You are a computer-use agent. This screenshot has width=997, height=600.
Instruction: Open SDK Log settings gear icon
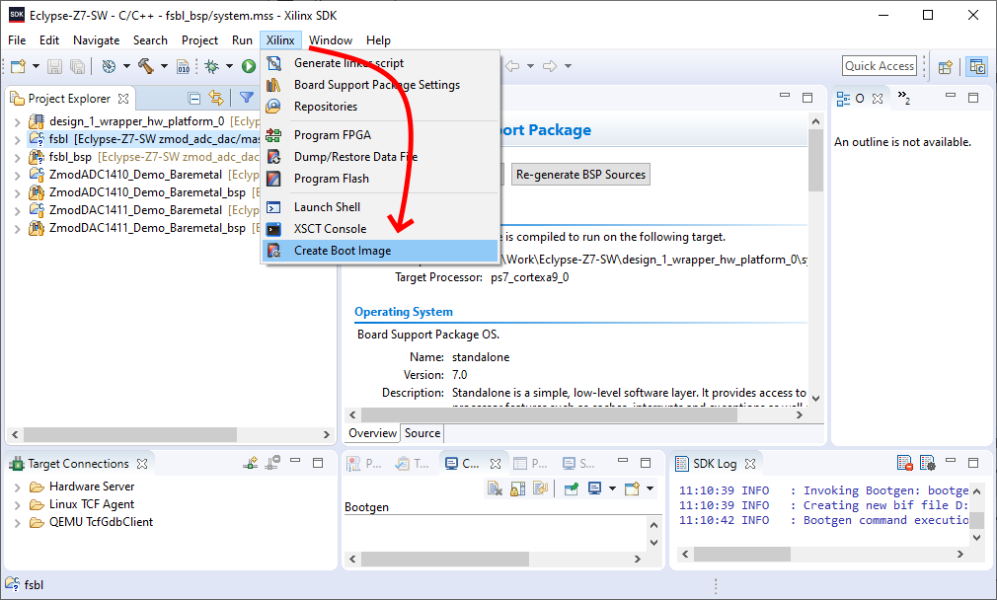(928, 464)
